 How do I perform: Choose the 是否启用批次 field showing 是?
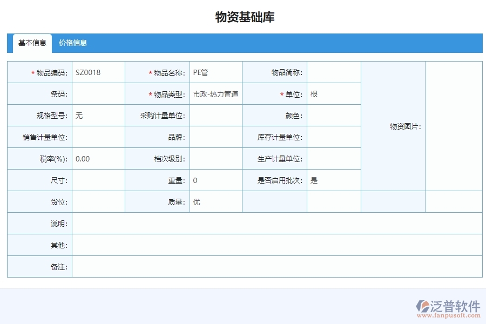pyautogui.click(x=334, y=180)
